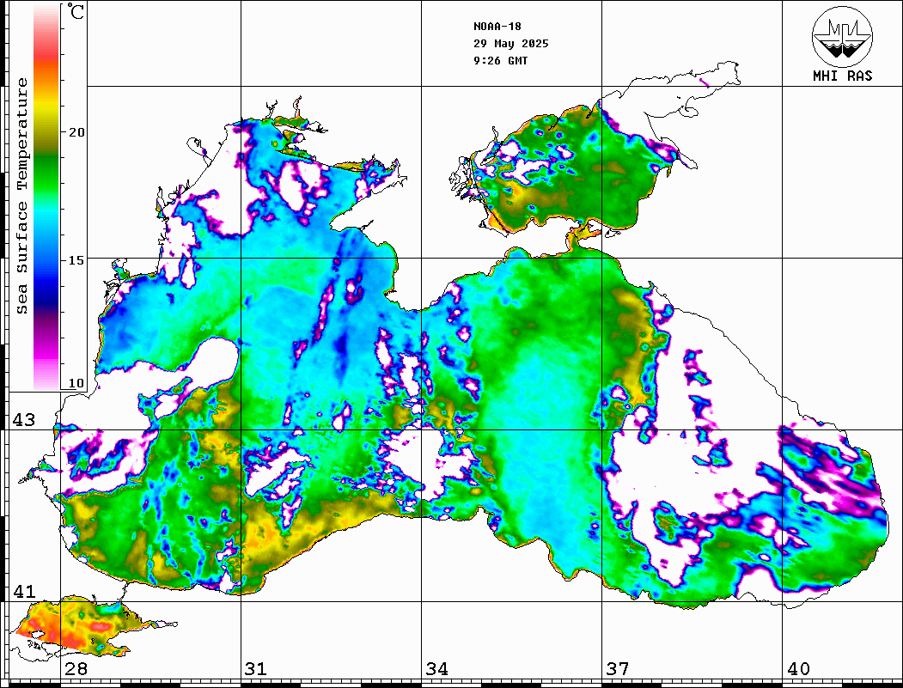903x688 pixels.
Task: Click the "Sea Surface Temperature" vertical label
Action: [21, 196]
